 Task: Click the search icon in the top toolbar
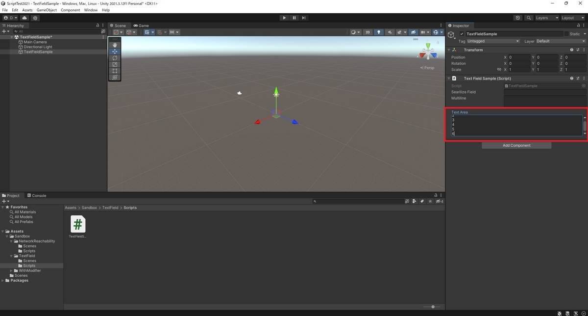(x=529, y=18)
